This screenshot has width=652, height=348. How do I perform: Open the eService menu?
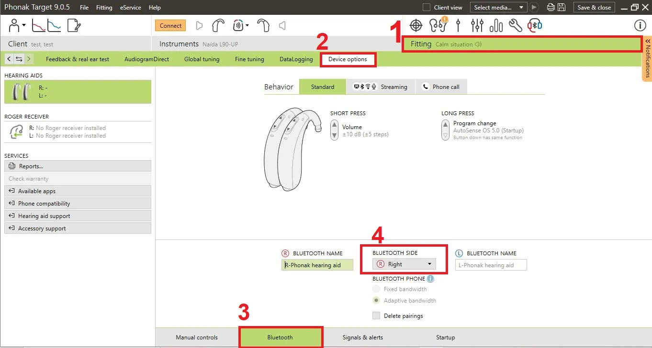click(x=130, y=8)
